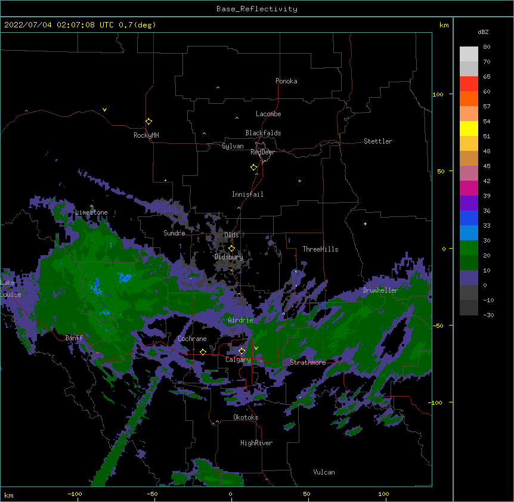Click the Lacombe city label
Viewport: 514px width, 502px height.
point(268,114)
